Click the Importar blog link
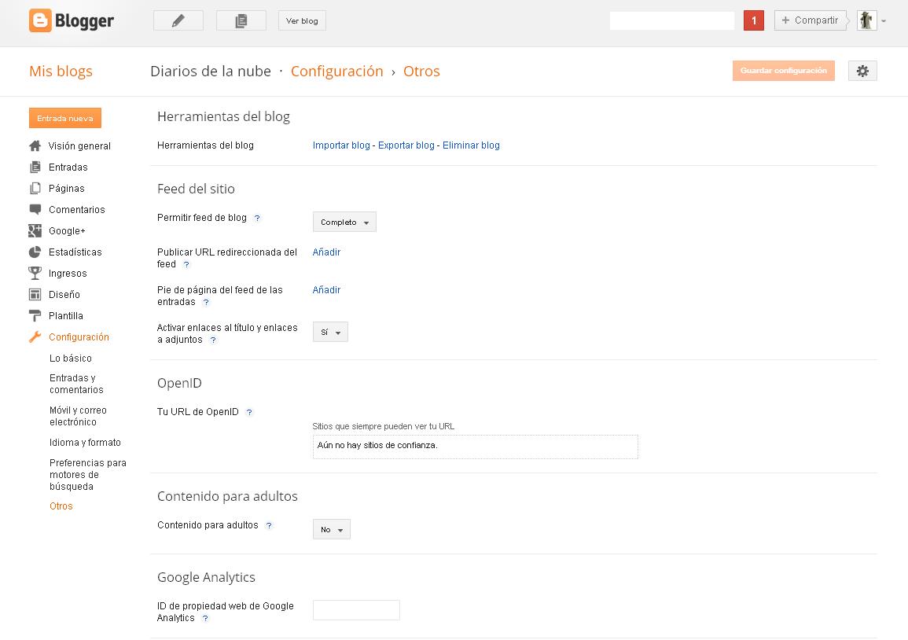The height and width of the screenshot is (640, 908). click(x=341, y=145)
